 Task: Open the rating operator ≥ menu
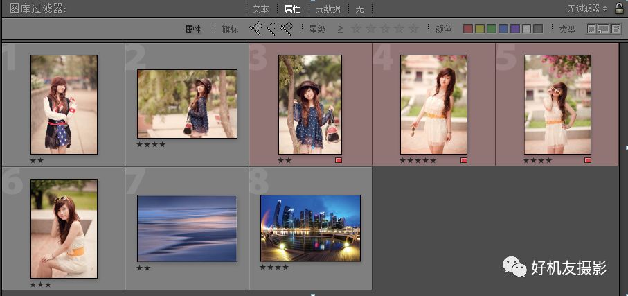point(341,29)
